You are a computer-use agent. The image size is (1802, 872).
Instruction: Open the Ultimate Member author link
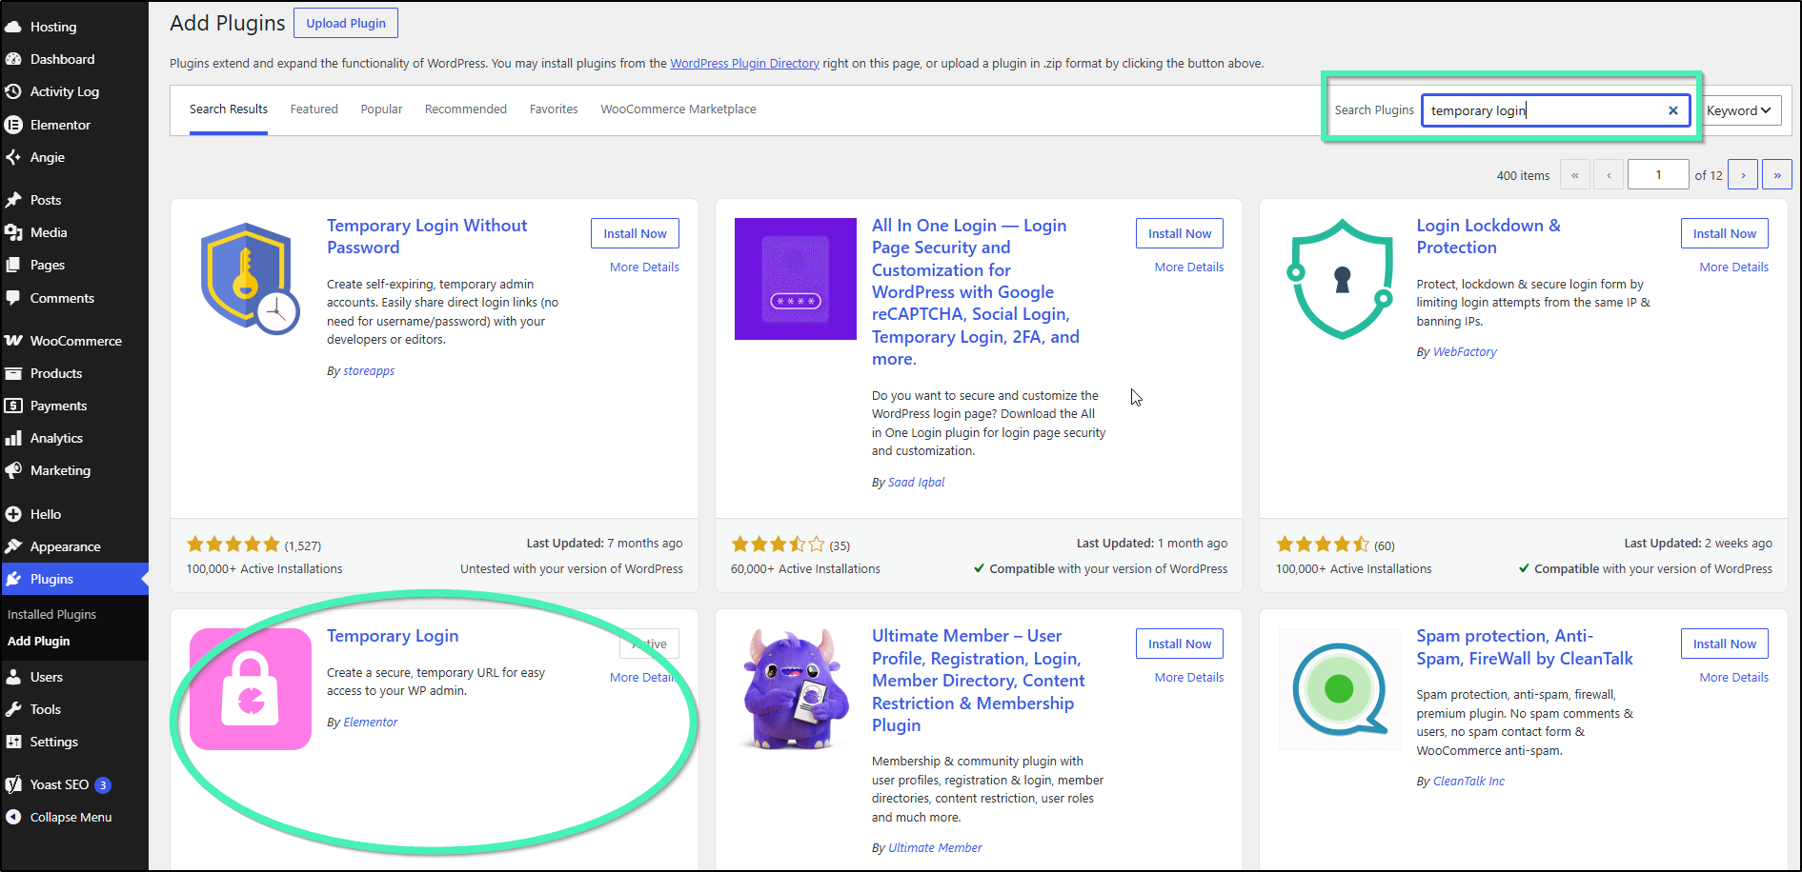point(935,848)
